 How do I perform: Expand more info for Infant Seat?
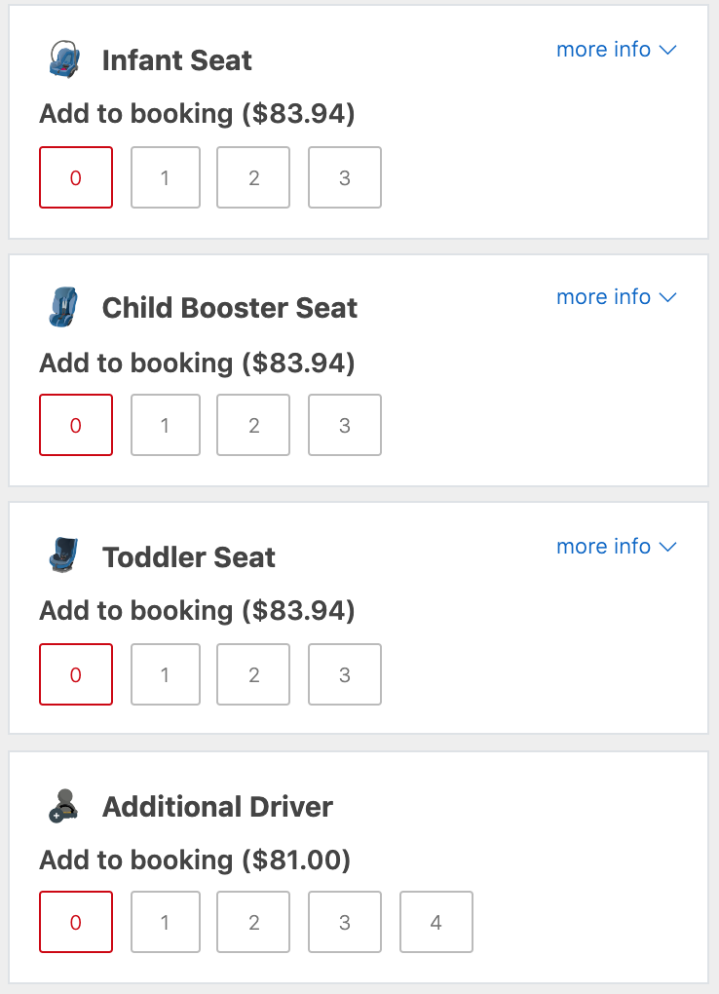point(617,50)
